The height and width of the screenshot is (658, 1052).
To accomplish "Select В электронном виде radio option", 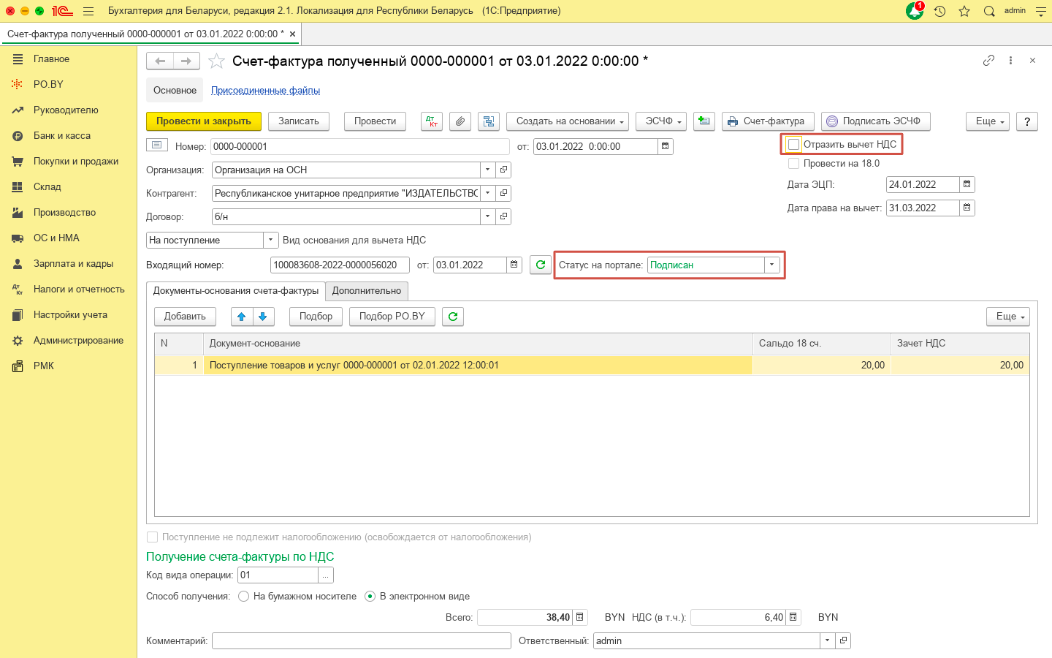I will 370,596.
